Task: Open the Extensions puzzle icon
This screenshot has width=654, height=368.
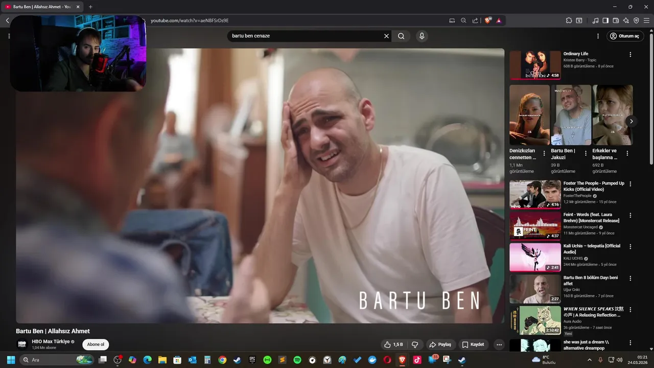Action: pyautogui.click(x=569, y=20)
